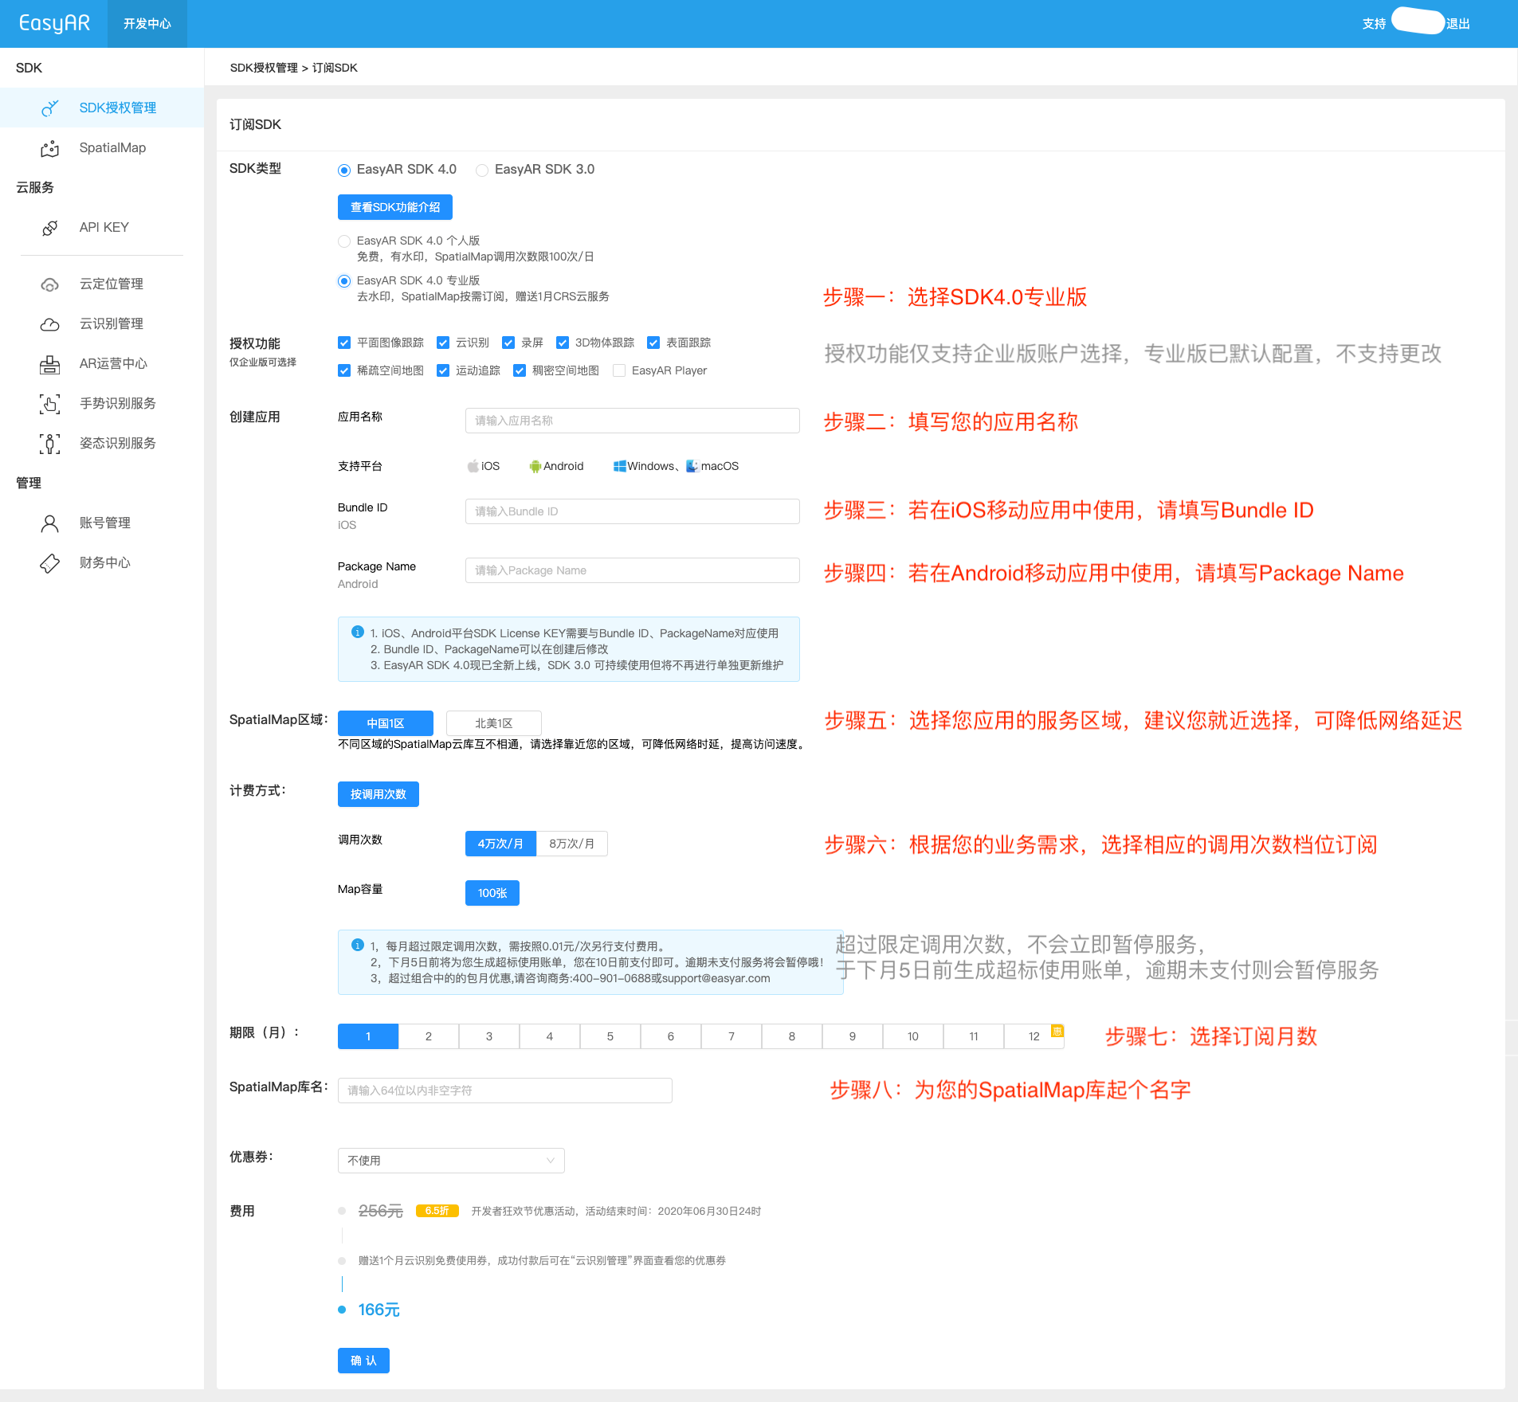Toggle the 运动追踪 checkbox

tap(443, 370)
